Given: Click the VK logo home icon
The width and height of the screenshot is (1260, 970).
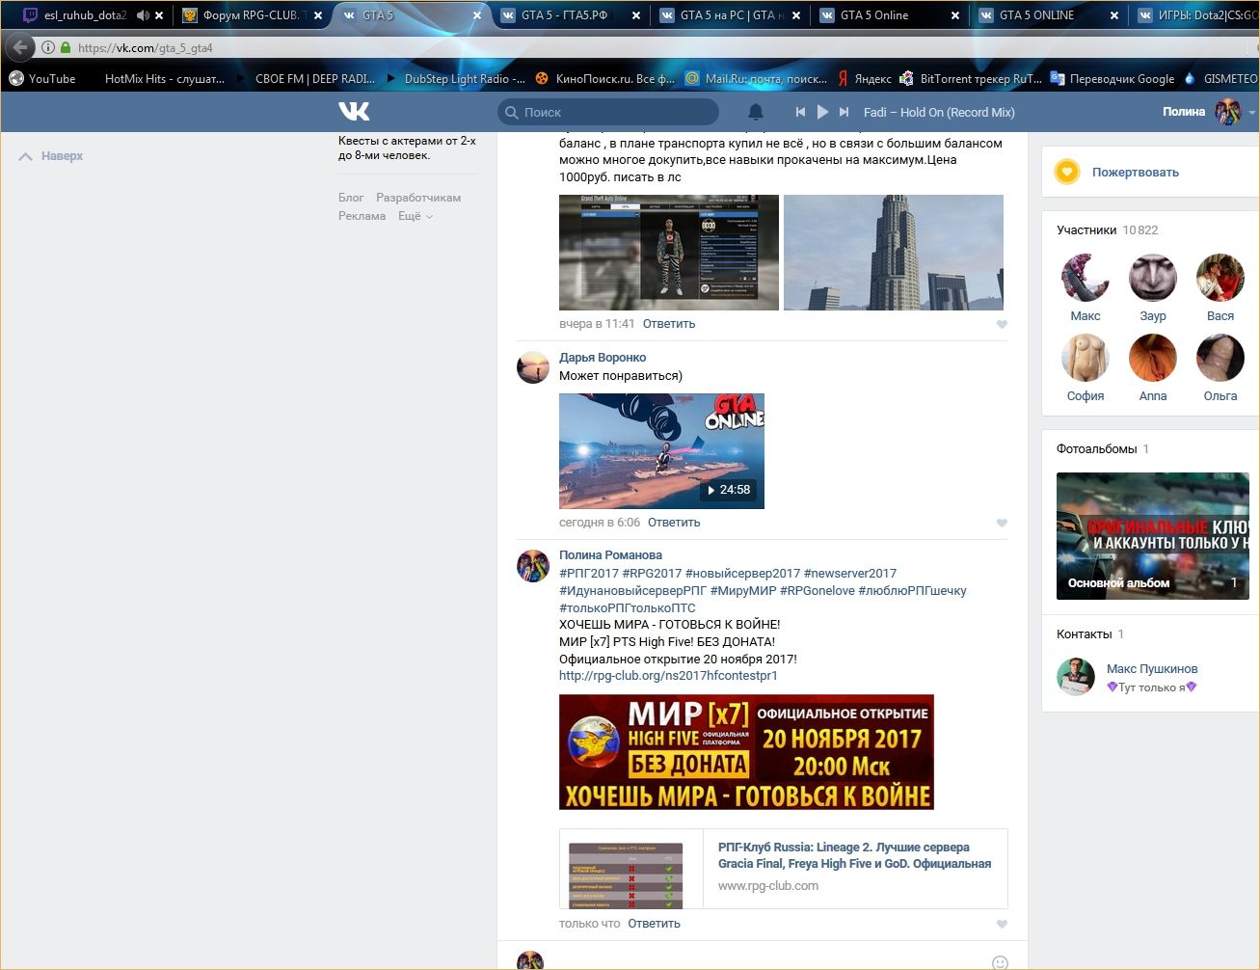Looking at the screenshot, I should click(354, 112).
